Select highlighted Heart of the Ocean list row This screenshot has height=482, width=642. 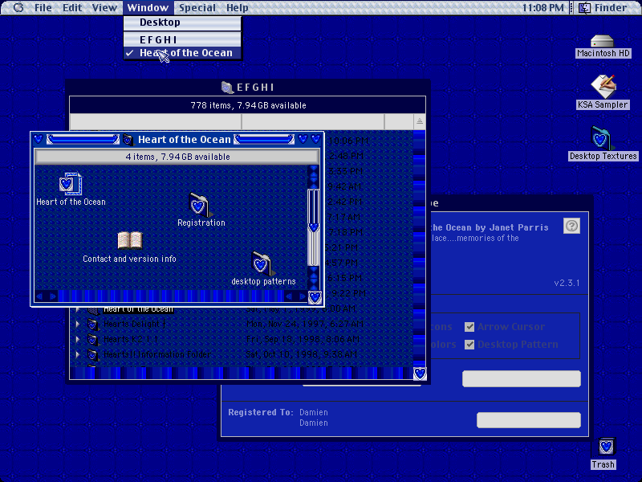tap(138, 310)
